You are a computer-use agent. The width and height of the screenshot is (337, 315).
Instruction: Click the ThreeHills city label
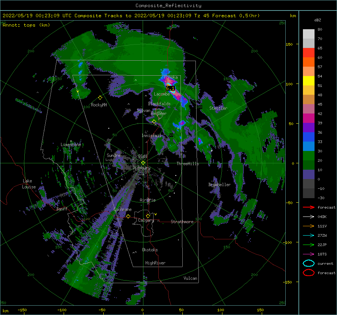tap(188, 164)
